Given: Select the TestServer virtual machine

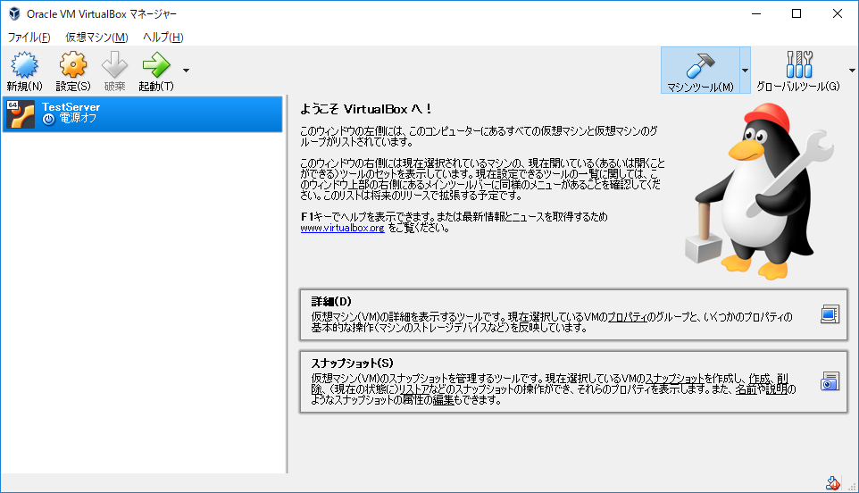Looking at the screenshot, I should click(x=143, y=114).
